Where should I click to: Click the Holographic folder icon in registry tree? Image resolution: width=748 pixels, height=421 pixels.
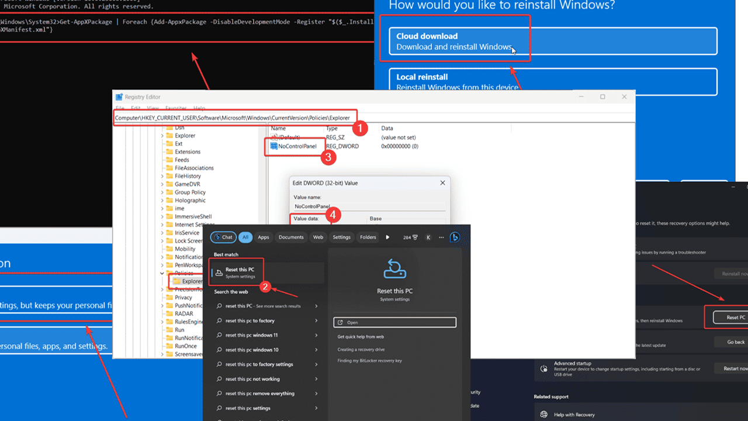pyautogui.click(x=170, y=200)
